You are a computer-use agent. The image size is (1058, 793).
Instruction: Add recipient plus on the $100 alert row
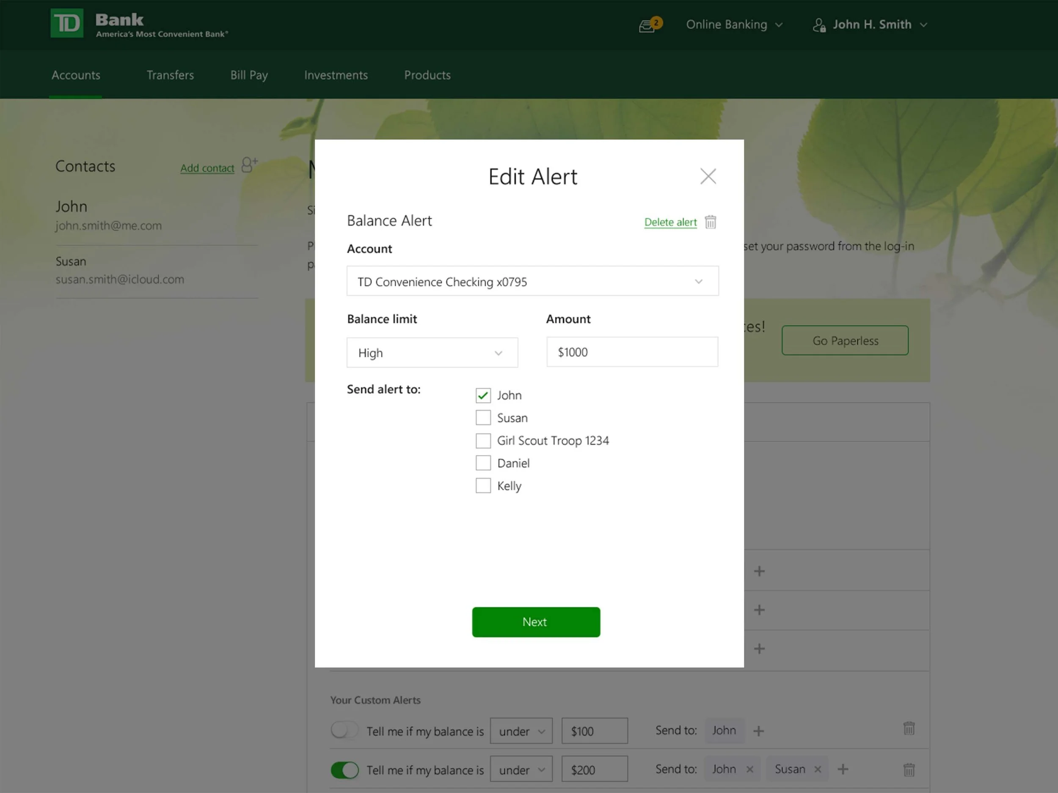coord(758,731)
